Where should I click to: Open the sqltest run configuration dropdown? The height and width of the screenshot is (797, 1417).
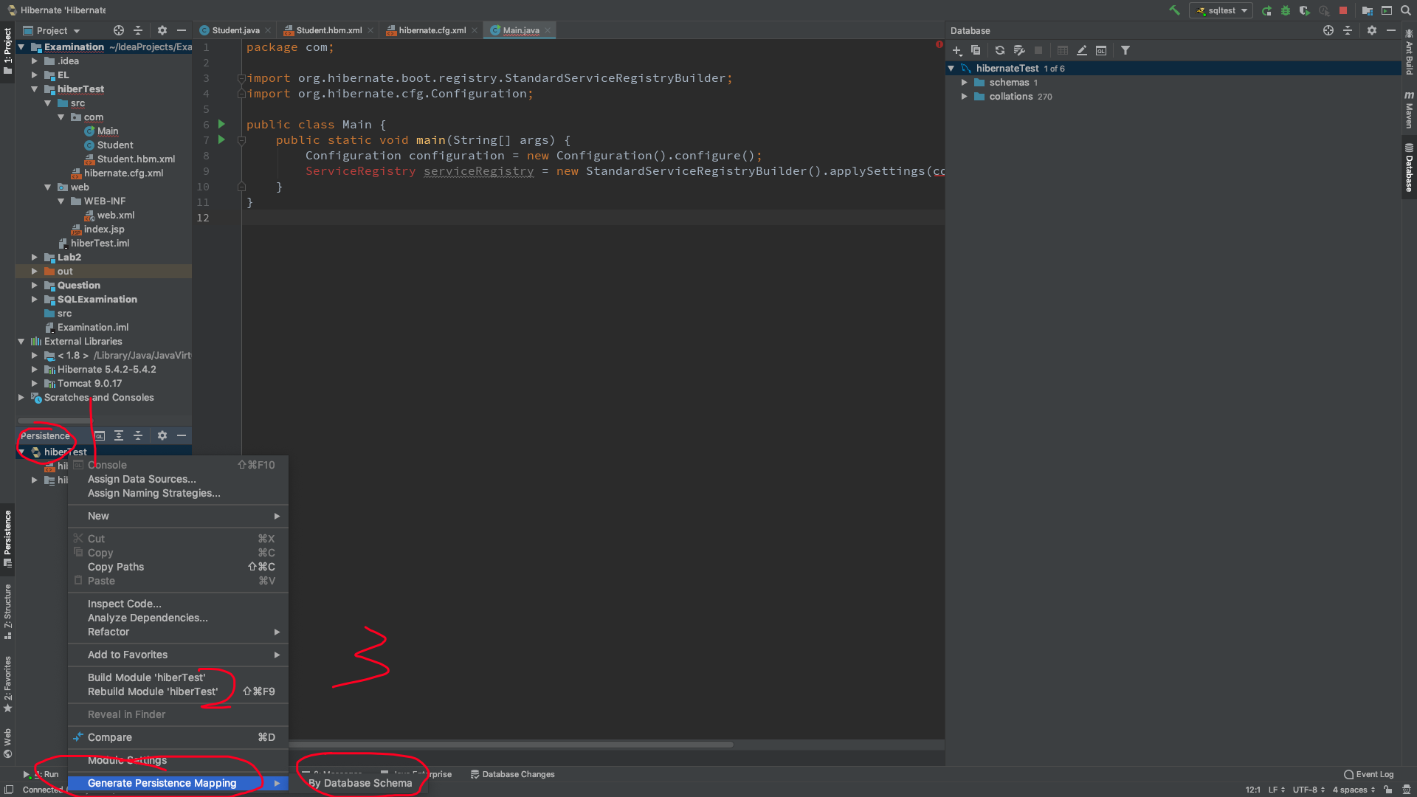click(1221, 10)
